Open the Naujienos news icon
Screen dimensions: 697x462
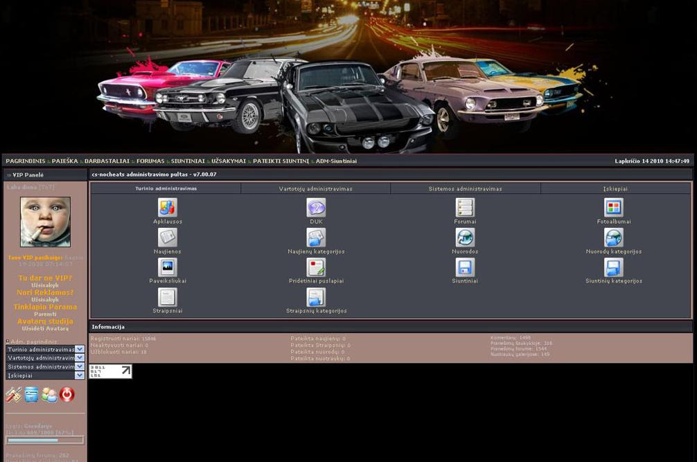pos(167,238)
